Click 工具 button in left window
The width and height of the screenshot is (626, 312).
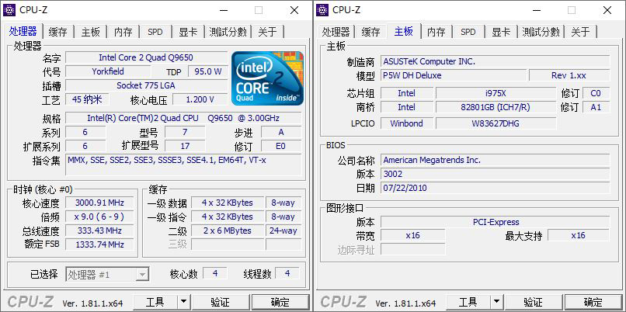tap(155, 302)
